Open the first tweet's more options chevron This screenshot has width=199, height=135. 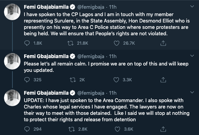tap(192, 6)
